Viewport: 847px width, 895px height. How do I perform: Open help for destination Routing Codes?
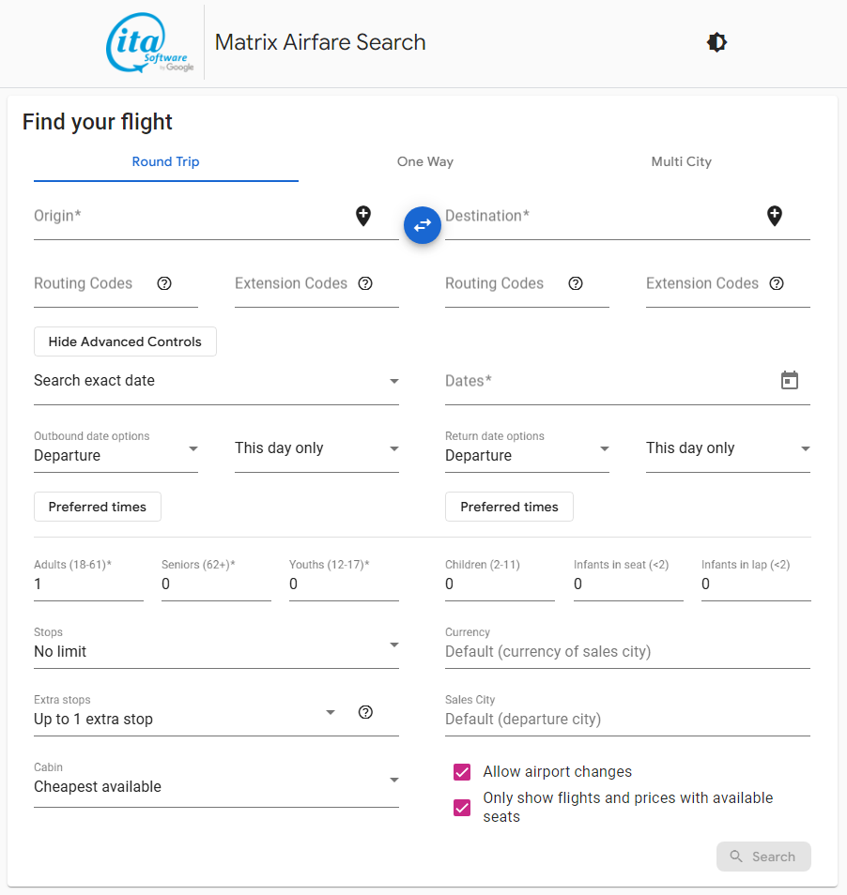tap(576, 283)
